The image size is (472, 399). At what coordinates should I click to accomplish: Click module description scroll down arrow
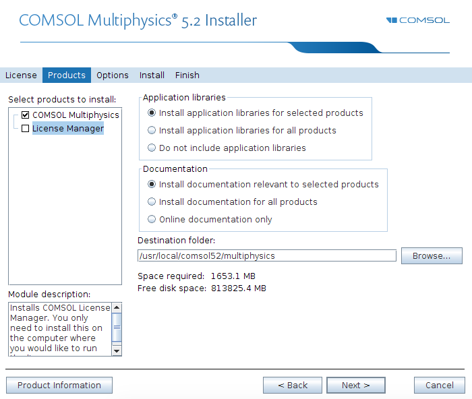[117, 351]
